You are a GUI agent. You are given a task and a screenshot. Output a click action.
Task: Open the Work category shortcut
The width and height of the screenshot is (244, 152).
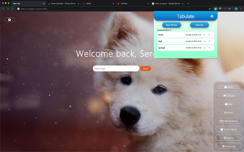point(228,87)
